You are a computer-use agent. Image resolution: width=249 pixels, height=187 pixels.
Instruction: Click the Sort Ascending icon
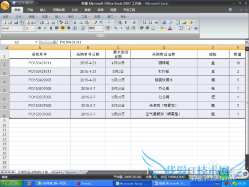click(144, 22)
